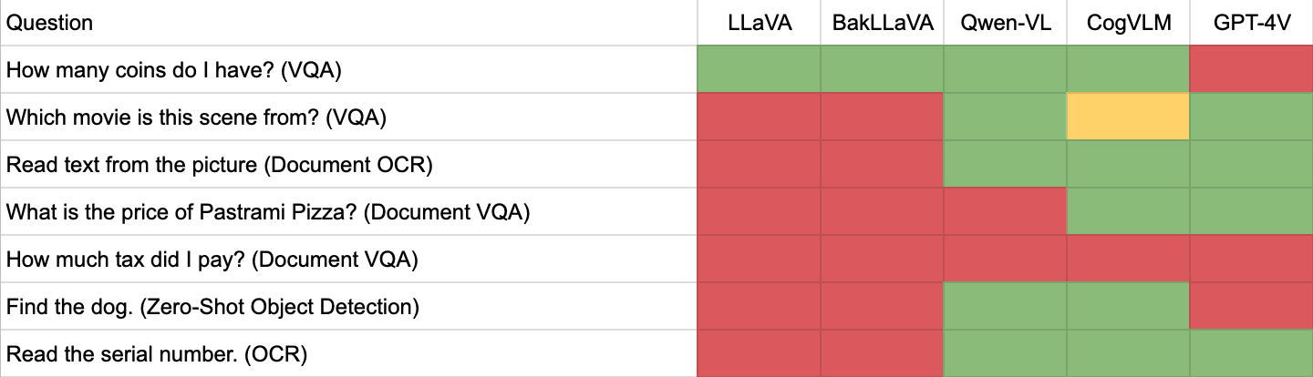Image resolution: width=1313 pixels, height=377 pixels.
Task: Click the yellow CogVLM cell for movie scene
Action: (x=1129, y=117)
